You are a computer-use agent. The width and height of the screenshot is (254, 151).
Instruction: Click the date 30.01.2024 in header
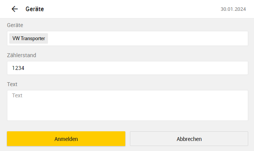click(233, 9)
